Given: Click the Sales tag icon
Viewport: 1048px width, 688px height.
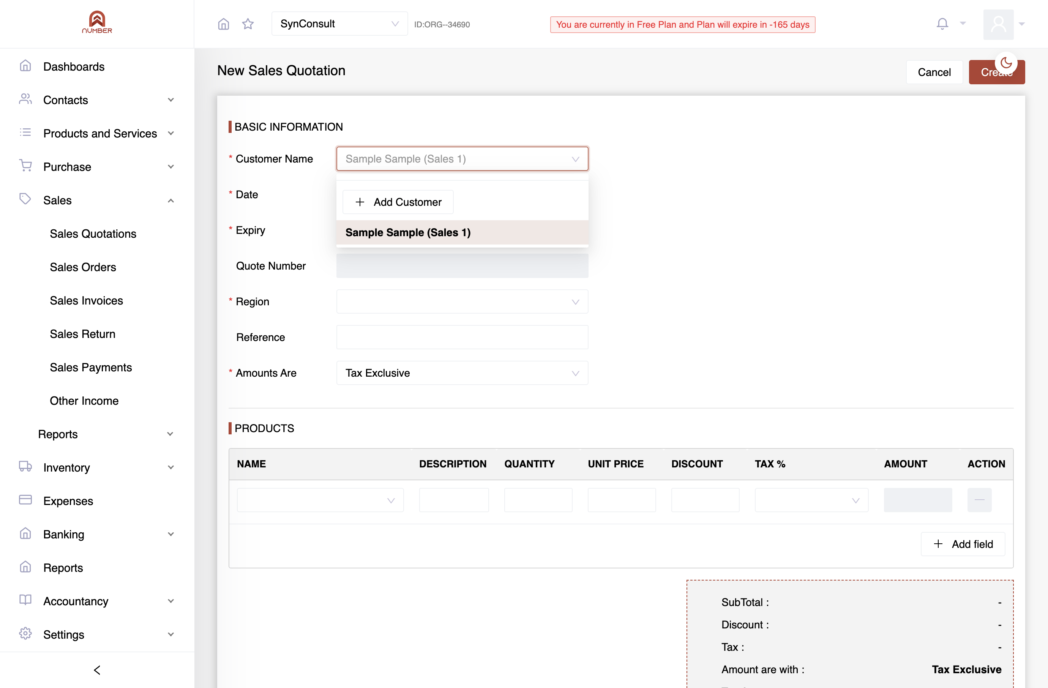Looking at the screenshot, I should point(25,199).
